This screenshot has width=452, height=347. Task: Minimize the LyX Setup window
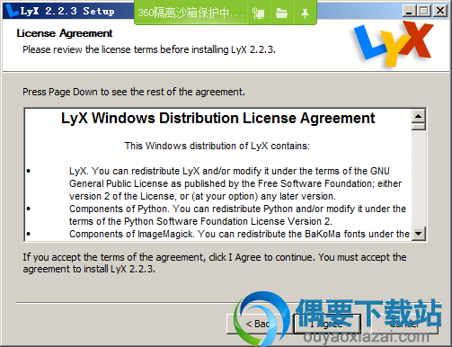click(409, 11)
